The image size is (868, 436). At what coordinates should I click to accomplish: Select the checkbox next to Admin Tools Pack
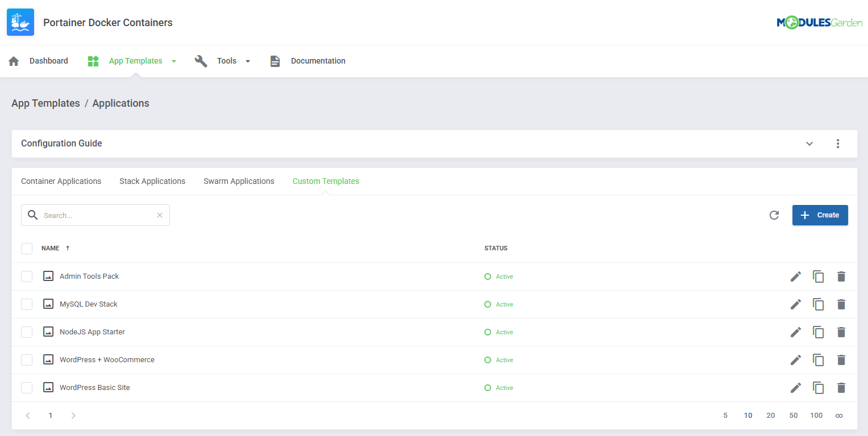tap(27, 276)
